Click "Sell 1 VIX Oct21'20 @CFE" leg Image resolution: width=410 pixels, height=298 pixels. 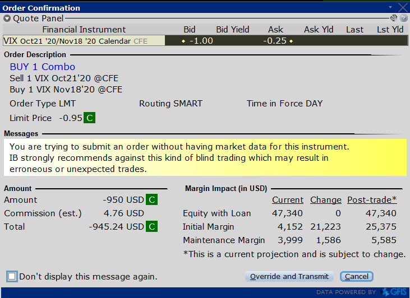64,78
